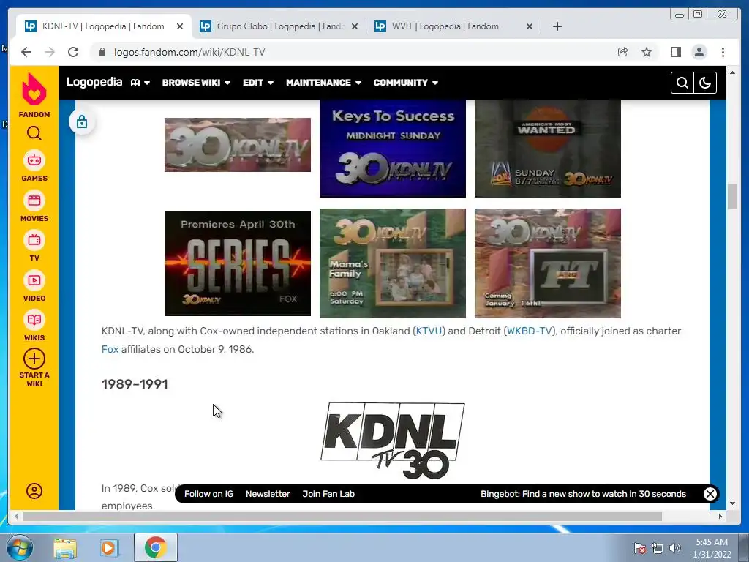Open Bingebot find a new show link

coord(583,494)
